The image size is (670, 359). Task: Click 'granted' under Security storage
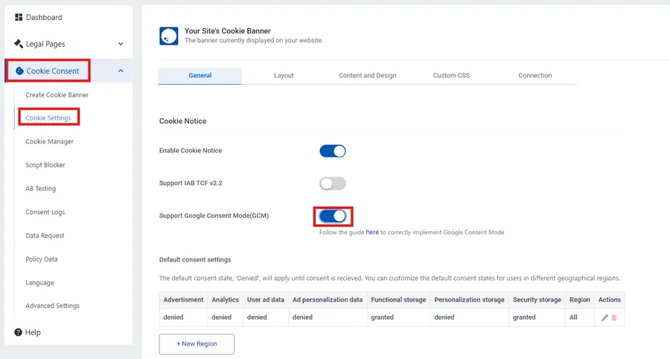click(524, 317)
